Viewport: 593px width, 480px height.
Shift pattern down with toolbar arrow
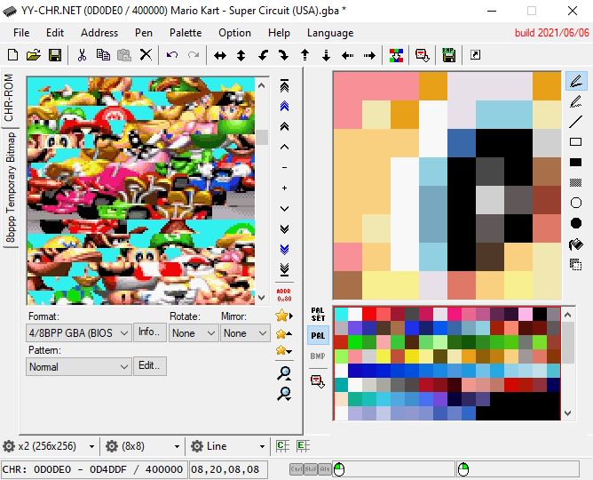click(x=326, y=56)
